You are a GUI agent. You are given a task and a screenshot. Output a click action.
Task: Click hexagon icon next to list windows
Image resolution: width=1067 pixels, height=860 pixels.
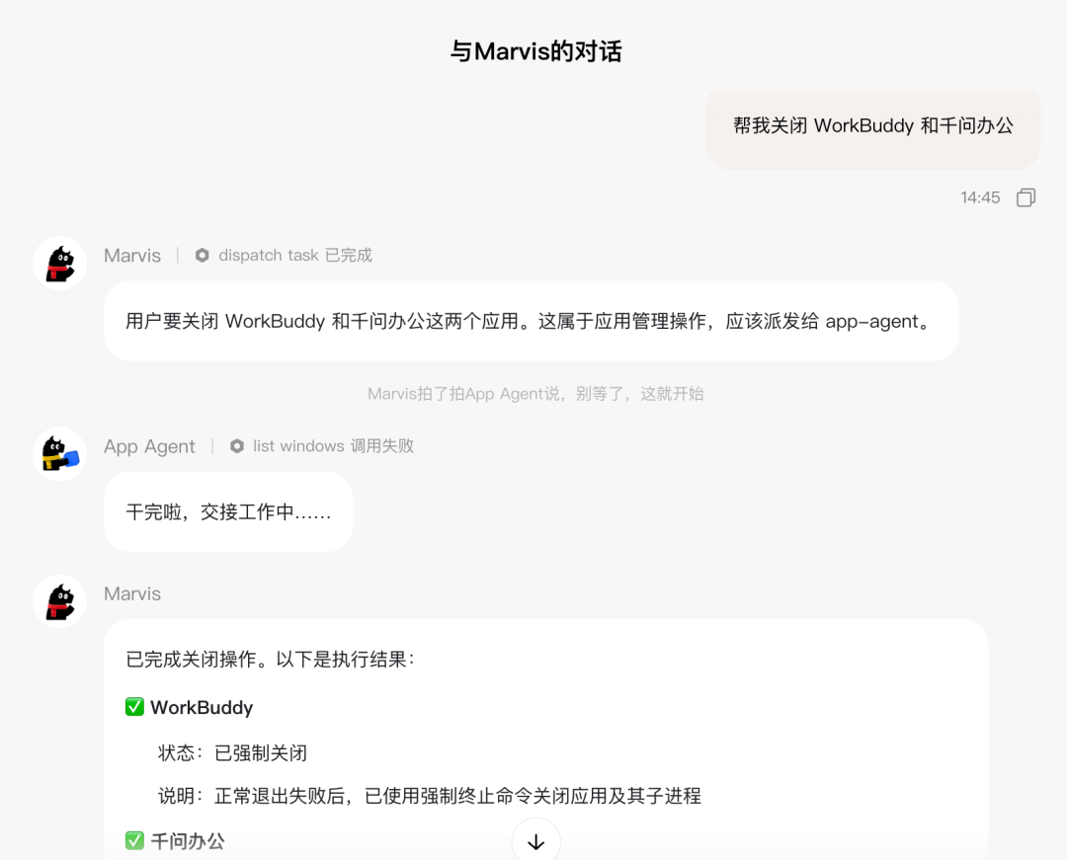(x=237, y=446)
